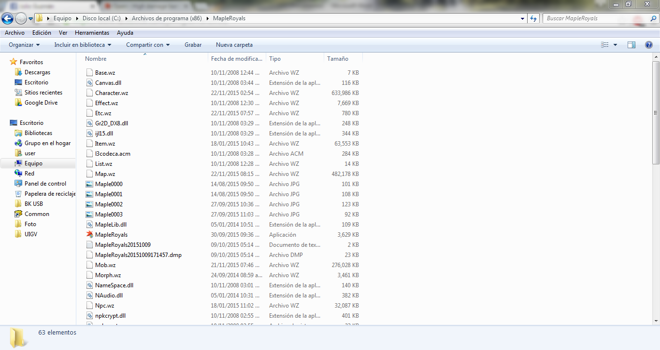This screenshot has height=350, width=660.
Task: Open Grupo en el hogar in the sidebar
Action: coord(47,143)
